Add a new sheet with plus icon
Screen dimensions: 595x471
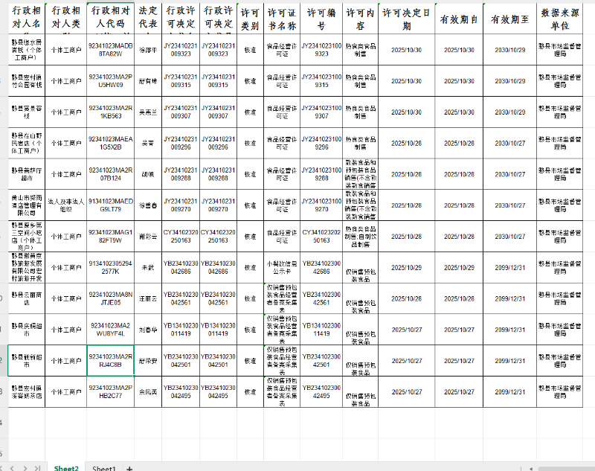click(129, 468)
